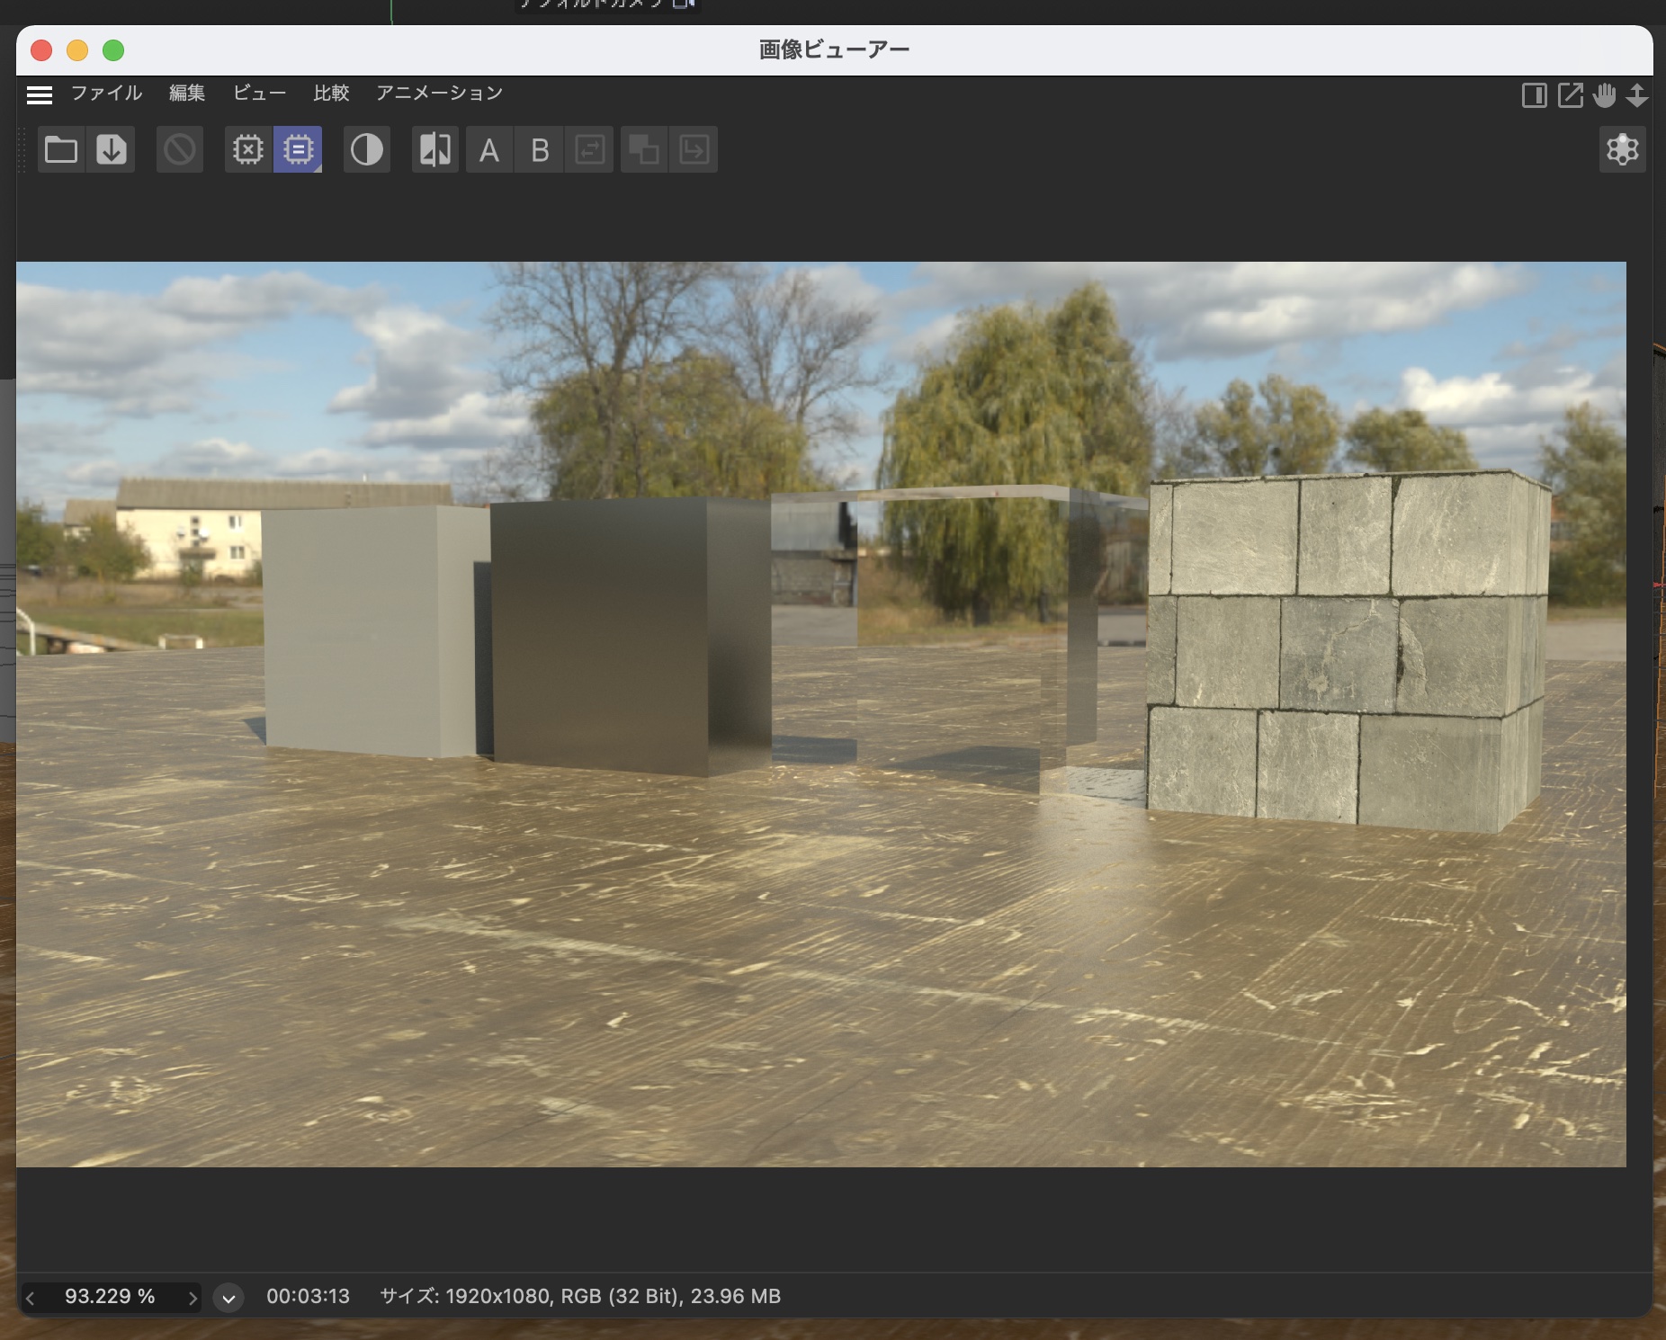Open the zoom presets chevron dropdown
The image size is (1666, 1340).
point(228,1298)
